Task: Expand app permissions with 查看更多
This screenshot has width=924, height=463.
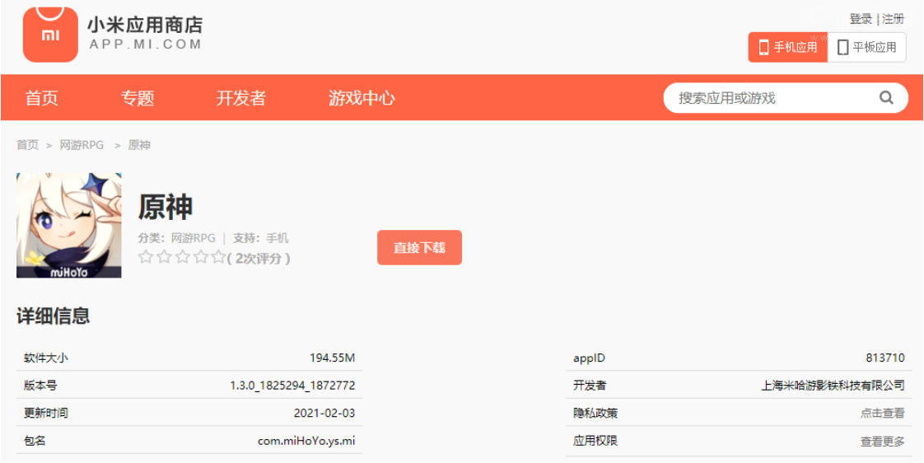Action: (882, 442)
